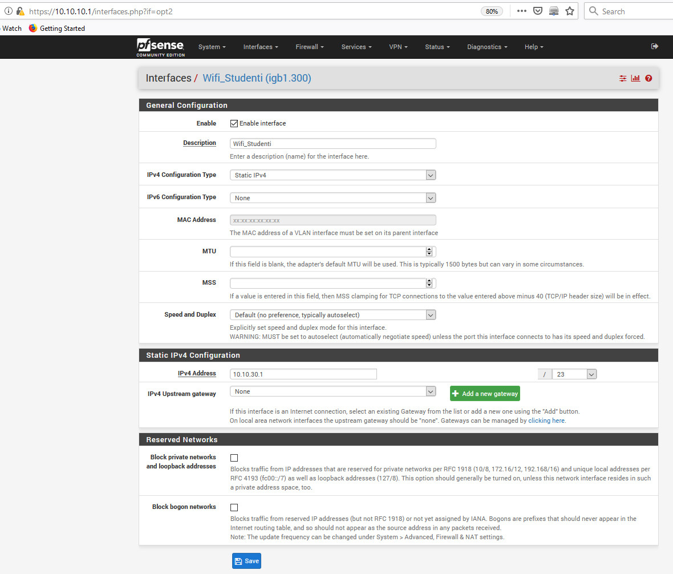Click the Save to Pocket icon
This screenshot has height=574, width=673.
(538, 11)
